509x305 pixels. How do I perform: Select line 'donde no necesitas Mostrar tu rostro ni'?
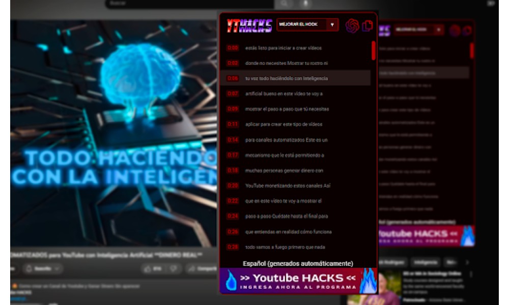pyautogui.click(x=287, y=63)
